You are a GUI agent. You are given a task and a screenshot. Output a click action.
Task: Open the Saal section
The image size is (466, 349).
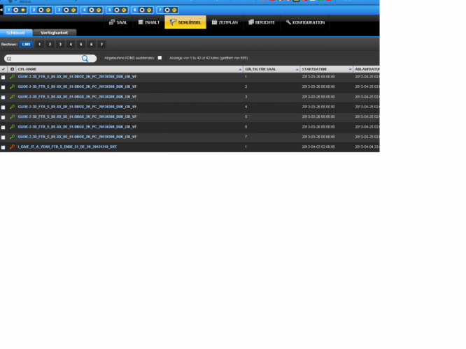tap(118, 23)
